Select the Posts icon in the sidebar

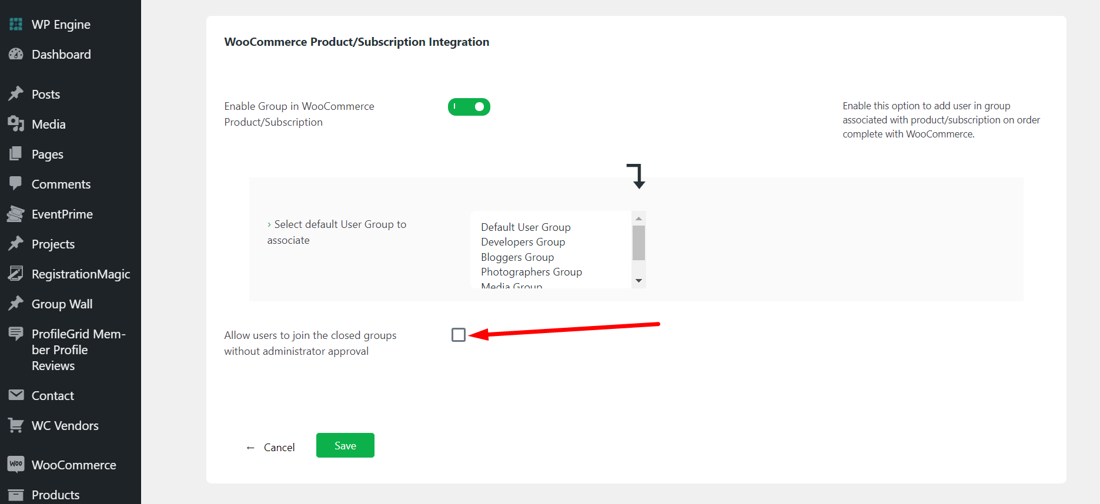[x=45, y=94]
